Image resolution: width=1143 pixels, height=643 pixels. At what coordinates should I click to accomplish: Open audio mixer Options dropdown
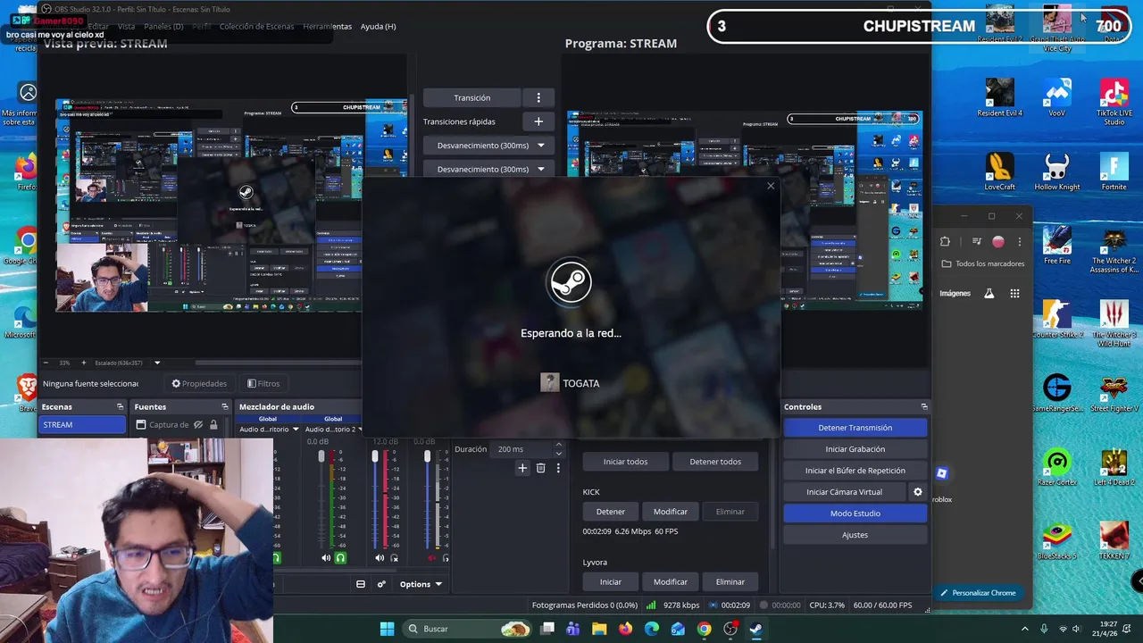420,584
